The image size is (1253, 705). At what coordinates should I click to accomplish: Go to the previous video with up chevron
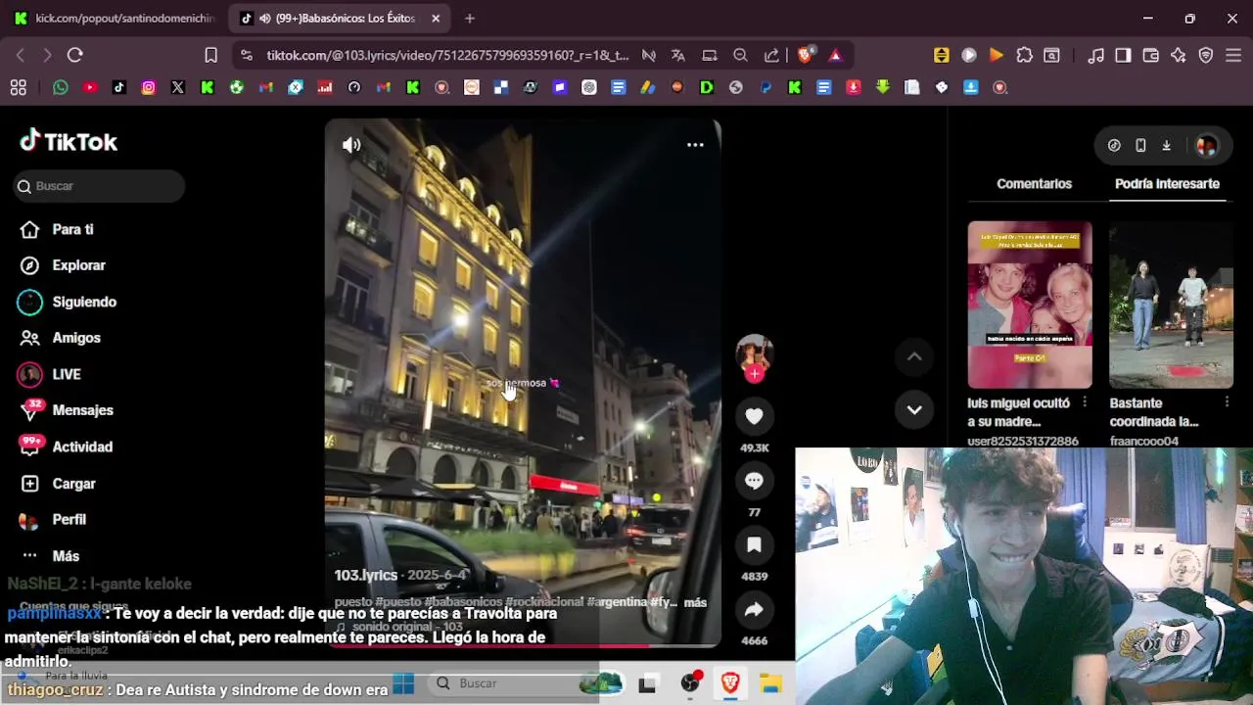[914, 357]
